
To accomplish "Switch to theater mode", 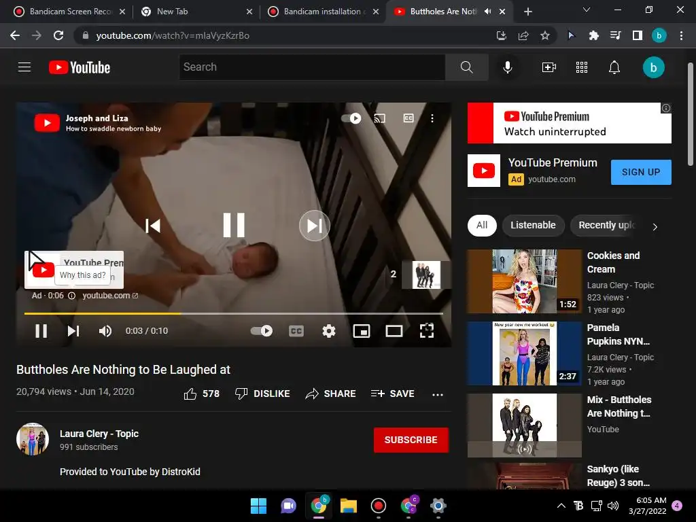I will 394,331.
